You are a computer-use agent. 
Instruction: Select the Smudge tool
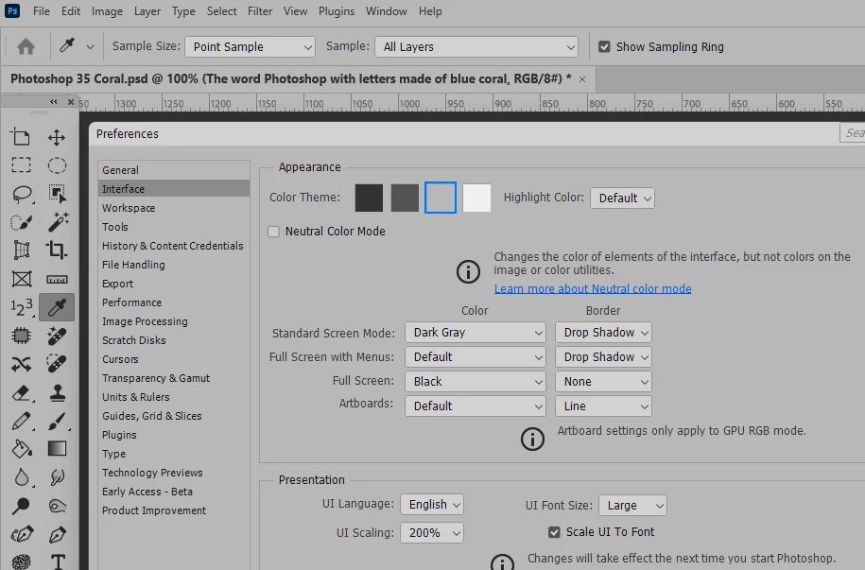pos(57,476)
